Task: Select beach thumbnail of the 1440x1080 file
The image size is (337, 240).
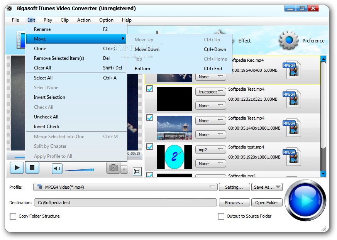Action: click(x=174, y=128)
